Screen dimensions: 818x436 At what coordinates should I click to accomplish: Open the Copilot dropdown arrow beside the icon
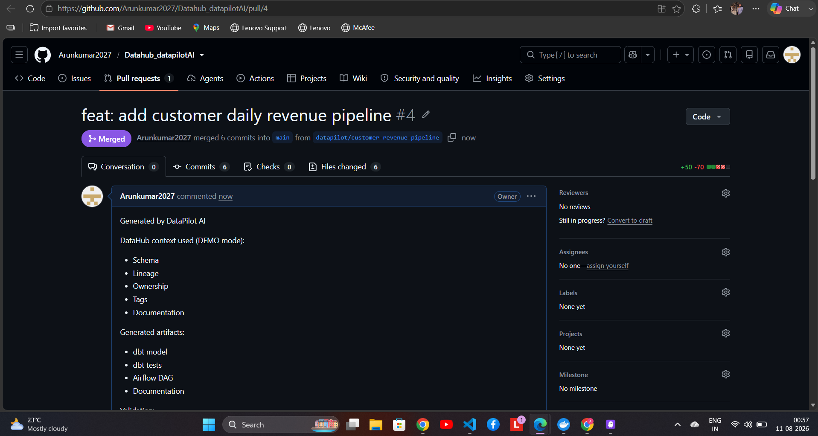(x=648, y=55)
